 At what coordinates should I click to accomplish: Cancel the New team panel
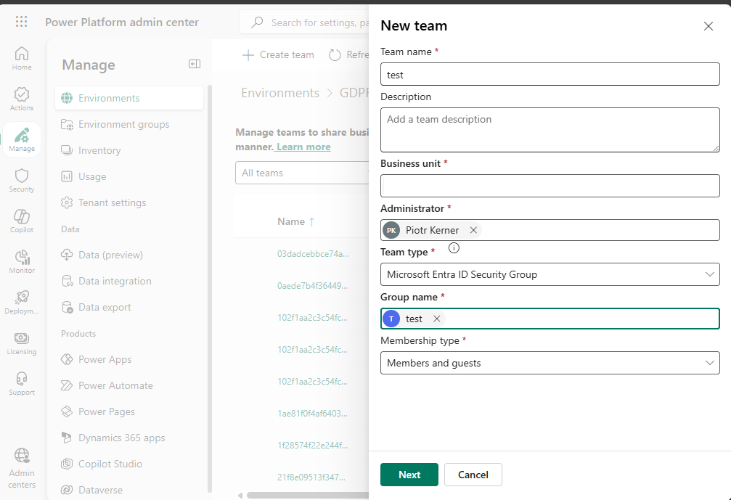(x=473, y=475)
